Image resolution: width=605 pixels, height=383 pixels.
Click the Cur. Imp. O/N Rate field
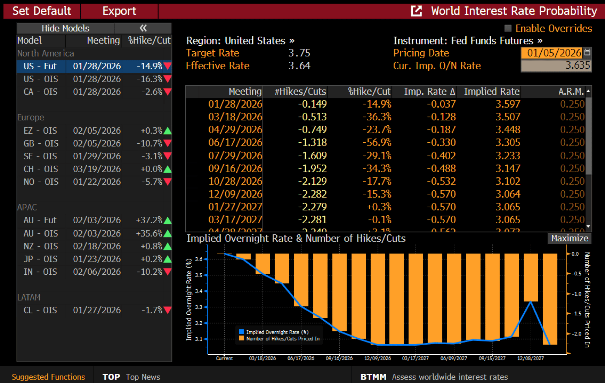tap(556, 66)
